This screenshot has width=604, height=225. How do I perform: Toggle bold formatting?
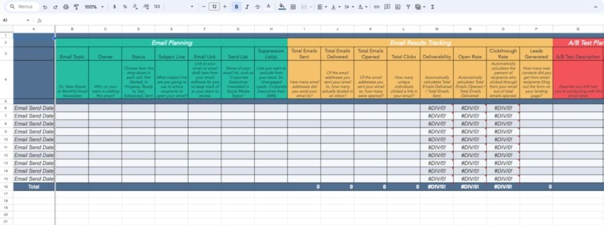point(236,7)
